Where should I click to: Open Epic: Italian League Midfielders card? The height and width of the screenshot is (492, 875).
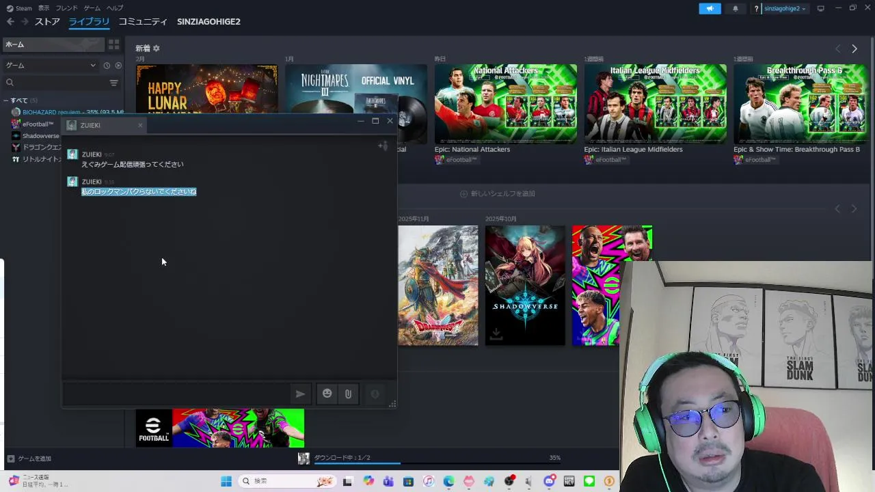coord(655,104)
